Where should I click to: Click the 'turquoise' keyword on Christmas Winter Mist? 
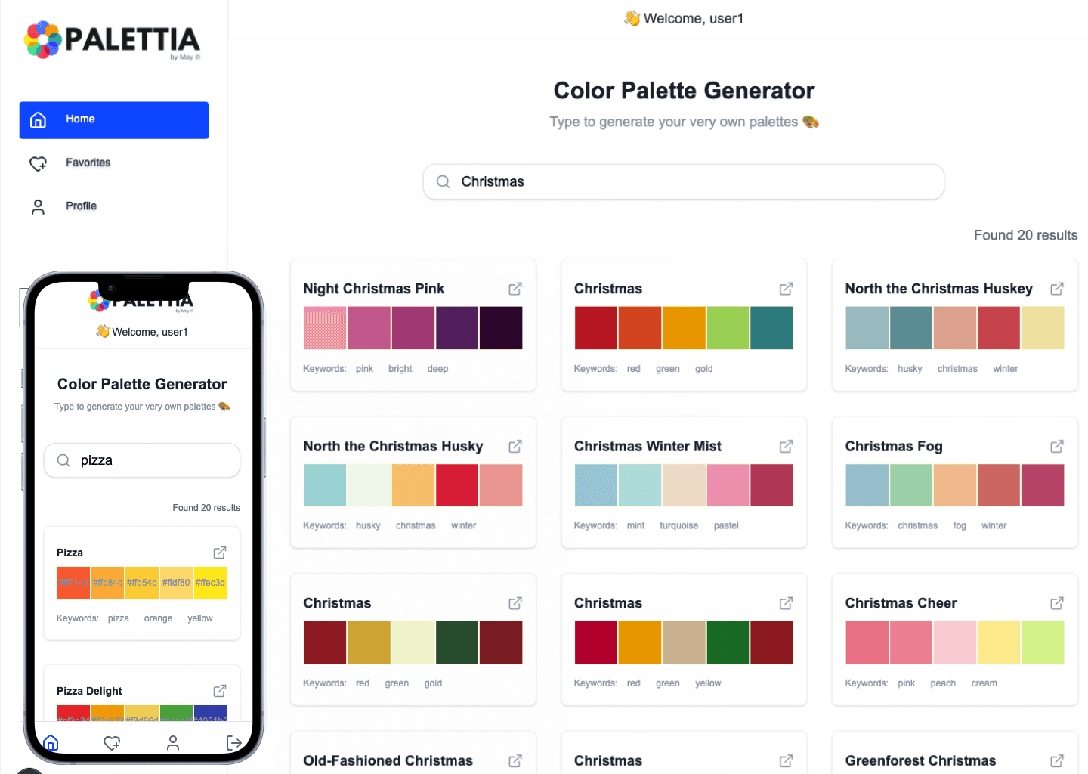click(x=678, y=525)
